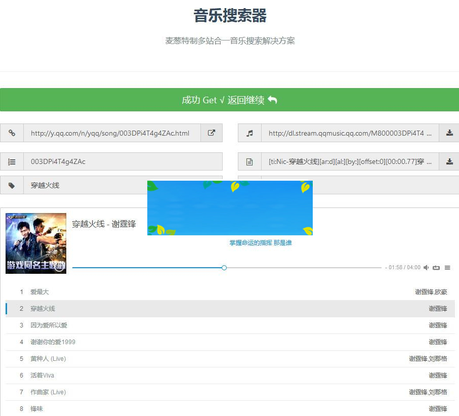459x416 pixels.
Task: Toggle loop playback in the player
Action: pos(437,267)
